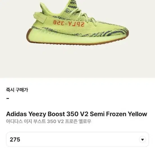Tap the heel pull tab of the sneaker
155x155 pixels.
tap(40, 17)
